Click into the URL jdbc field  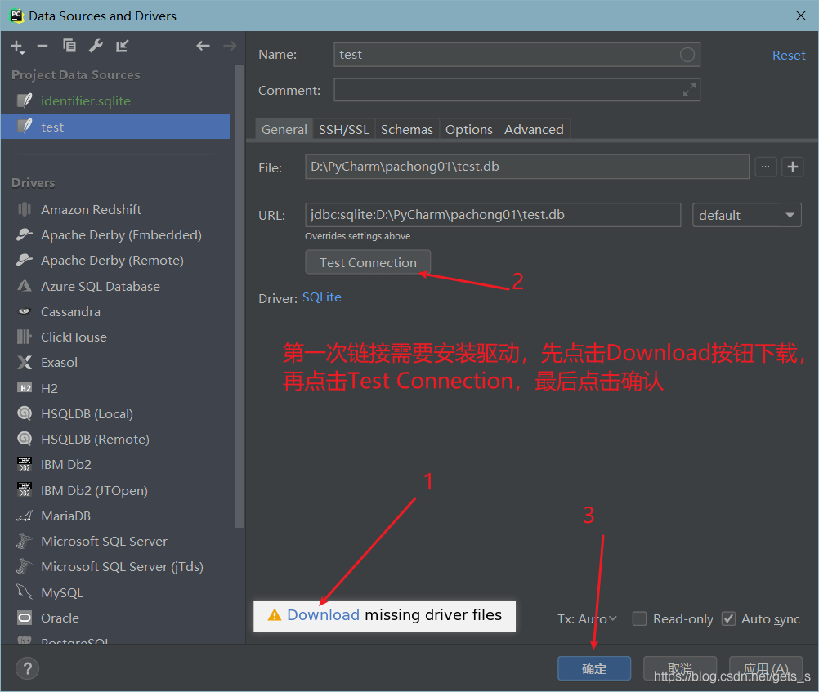click(493, 215)
